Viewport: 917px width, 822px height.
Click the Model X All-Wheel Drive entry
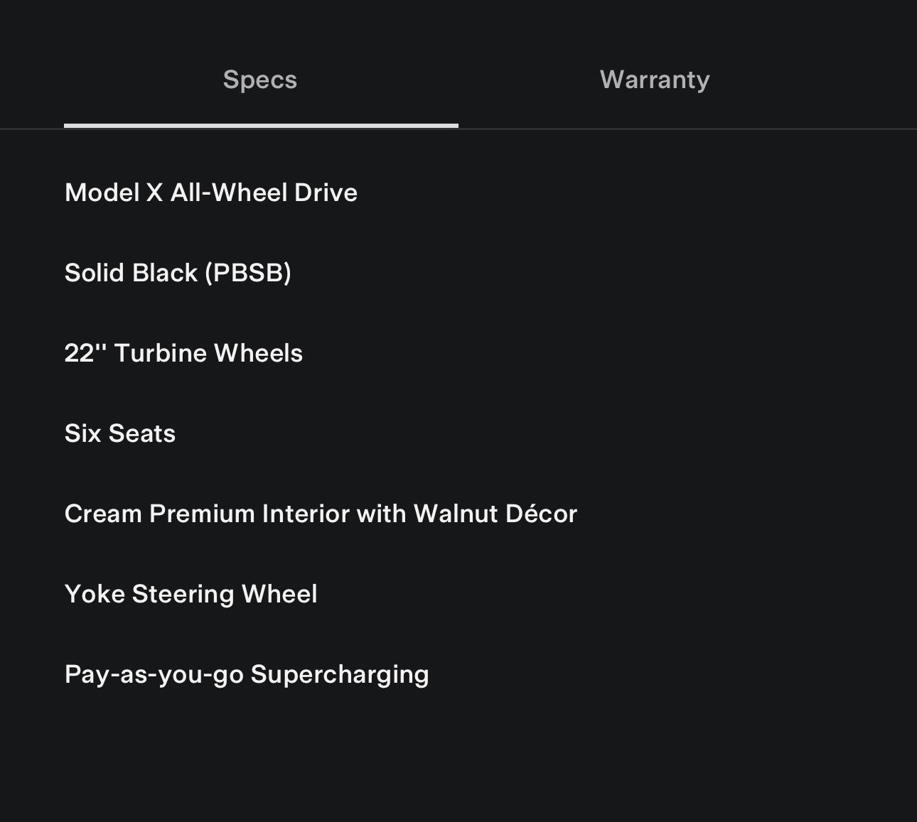point(211,193)
